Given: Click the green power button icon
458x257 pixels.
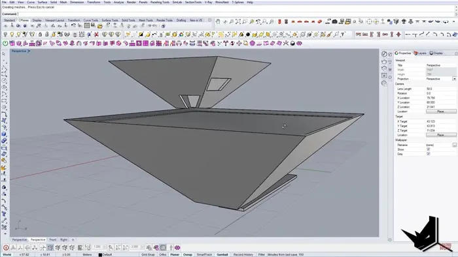Looking at the screenshot, I should tap(5, 43).
